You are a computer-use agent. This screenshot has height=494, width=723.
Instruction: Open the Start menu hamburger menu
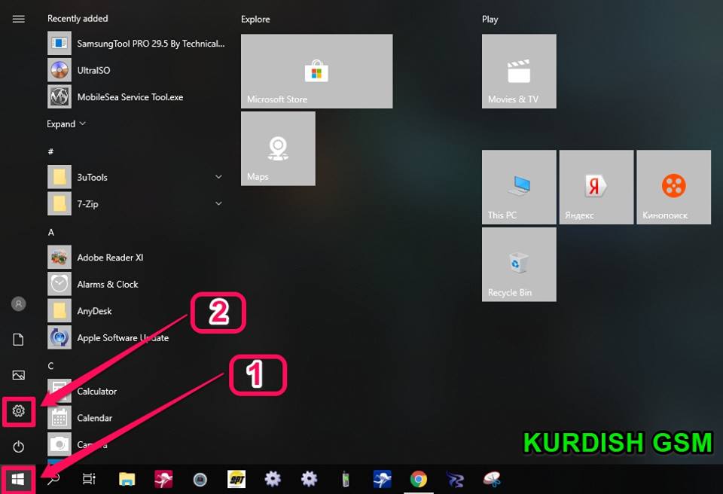(19, 19)
